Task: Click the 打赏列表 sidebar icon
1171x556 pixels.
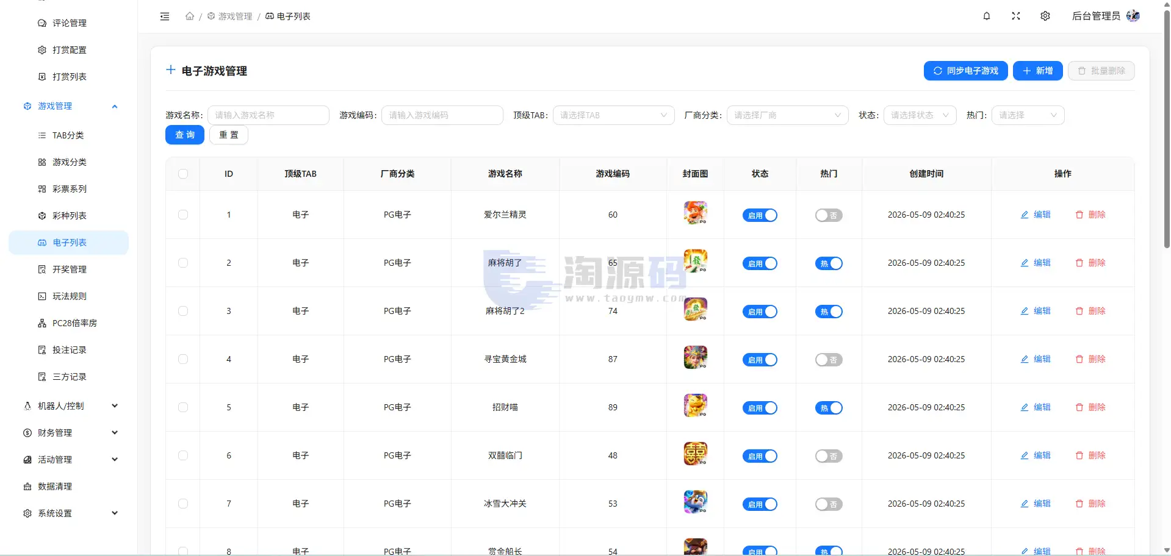Action: pyautogui.click(x=42, y=77)
